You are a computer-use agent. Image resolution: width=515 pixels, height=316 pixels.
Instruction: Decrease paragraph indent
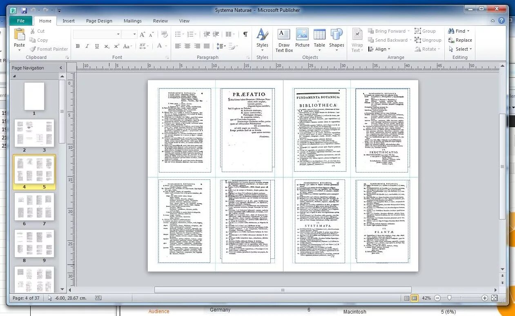207,34
